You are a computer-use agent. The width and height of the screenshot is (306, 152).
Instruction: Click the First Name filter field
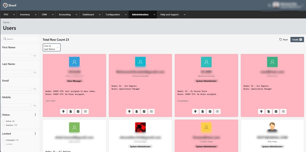[17, 55]
